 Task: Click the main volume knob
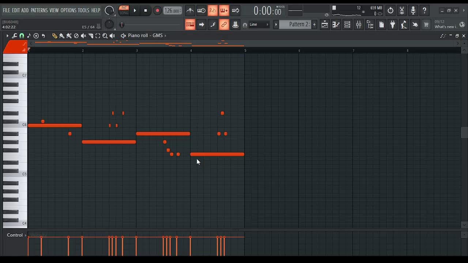click(x=109, y=11)
